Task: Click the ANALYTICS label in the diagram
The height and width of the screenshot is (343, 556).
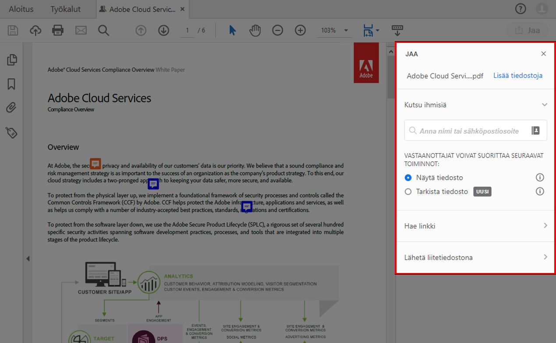Action: coord(178,276)
